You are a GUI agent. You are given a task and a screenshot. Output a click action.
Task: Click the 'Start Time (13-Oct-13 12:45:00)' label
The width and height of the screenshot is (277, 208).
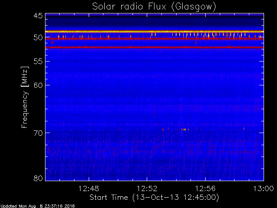(154, 198)
